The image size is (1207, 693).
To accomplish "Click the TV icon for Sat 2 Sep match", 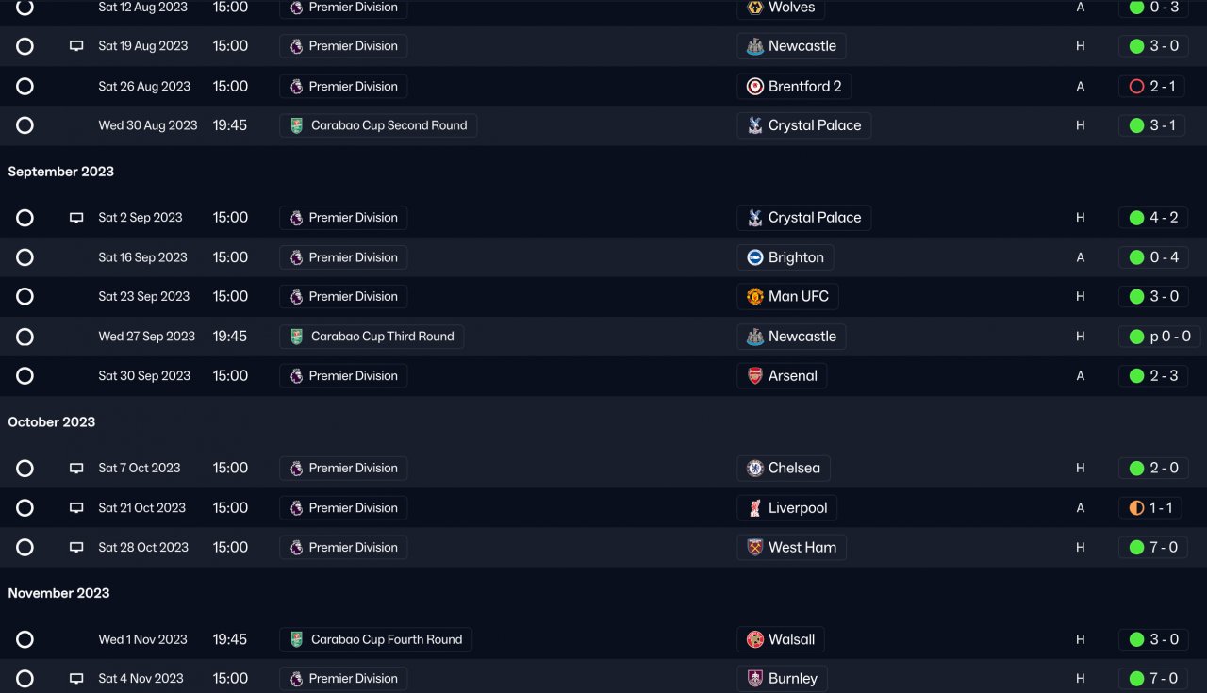I will (76, 218).
